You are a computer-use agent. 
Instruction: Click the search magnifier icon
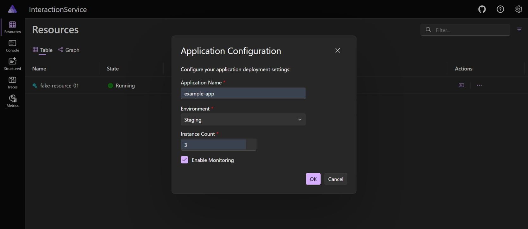coord(428,30)
